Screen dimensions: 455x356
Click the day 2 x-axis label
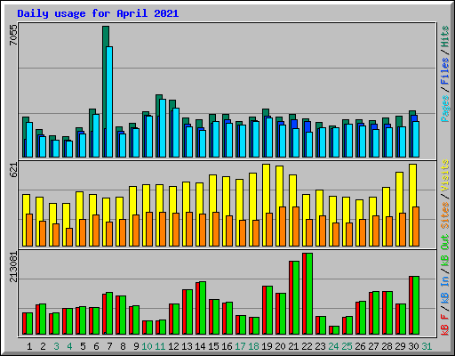[43, 346]
